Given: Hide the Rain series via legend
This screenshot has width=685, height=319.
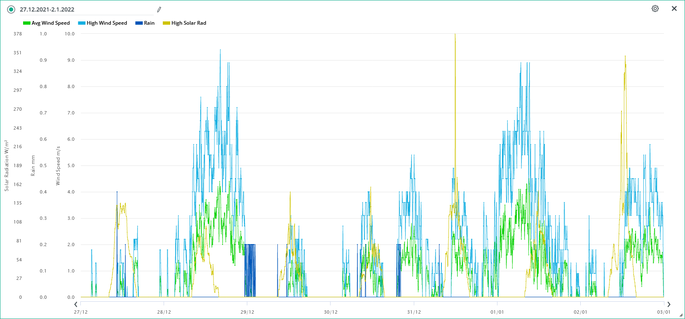Looking at the screenshot, I should 149,23.
